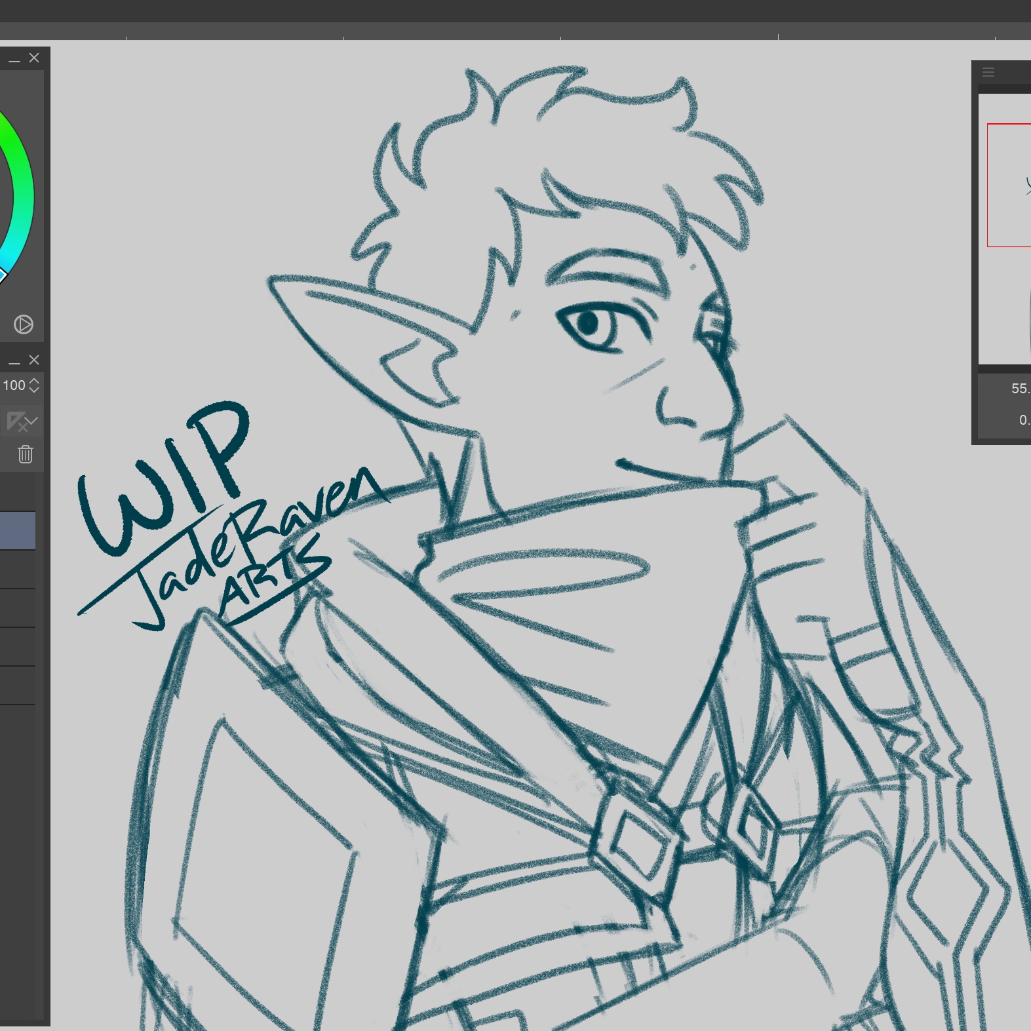
Task: Click the opacity field showing 100
Action: tap(14, 385)
